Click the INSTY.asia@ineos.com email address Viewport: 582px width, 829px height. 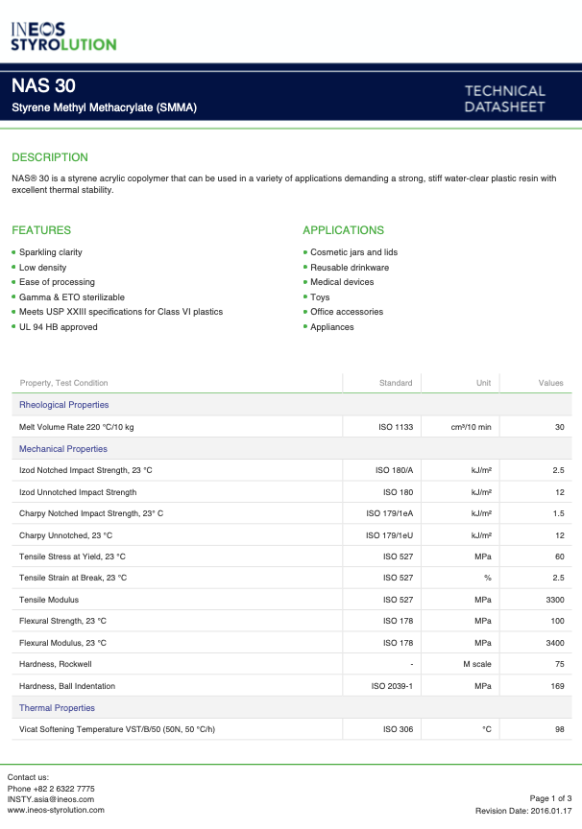(51, 798)
